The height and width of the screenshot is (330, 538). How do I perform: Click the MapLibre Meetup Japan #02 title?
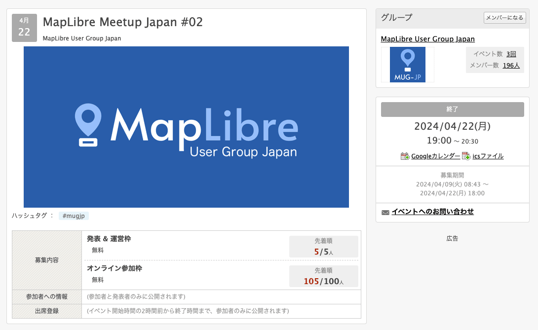pos(122,22)
